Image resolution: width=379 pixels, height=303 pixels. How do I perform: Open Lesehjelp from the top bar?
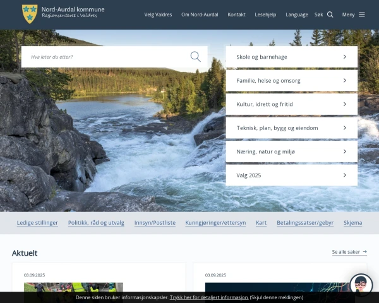coord(265,15)
